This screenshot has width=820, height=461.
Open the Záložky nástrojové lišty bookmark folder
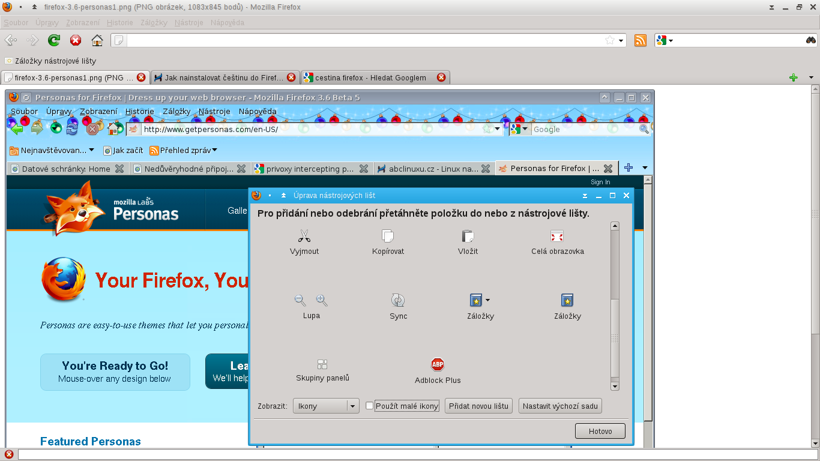coord(50,61)
